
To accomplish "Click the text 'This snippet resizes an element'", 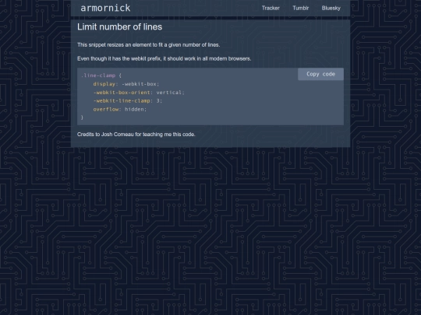I will (115, 45).
